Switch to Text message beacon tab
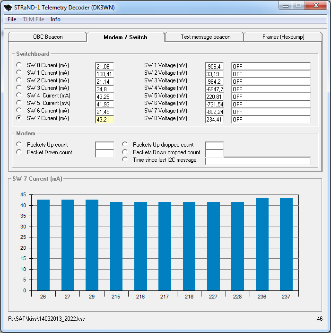The height and width of the screenshot is (333, 331). tap(205, 37)
